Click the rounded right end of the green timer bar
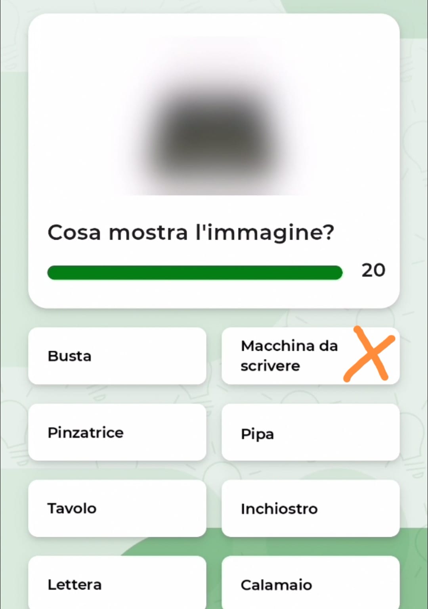The width and height of the screenshot is (428, 609). point(336,273)
